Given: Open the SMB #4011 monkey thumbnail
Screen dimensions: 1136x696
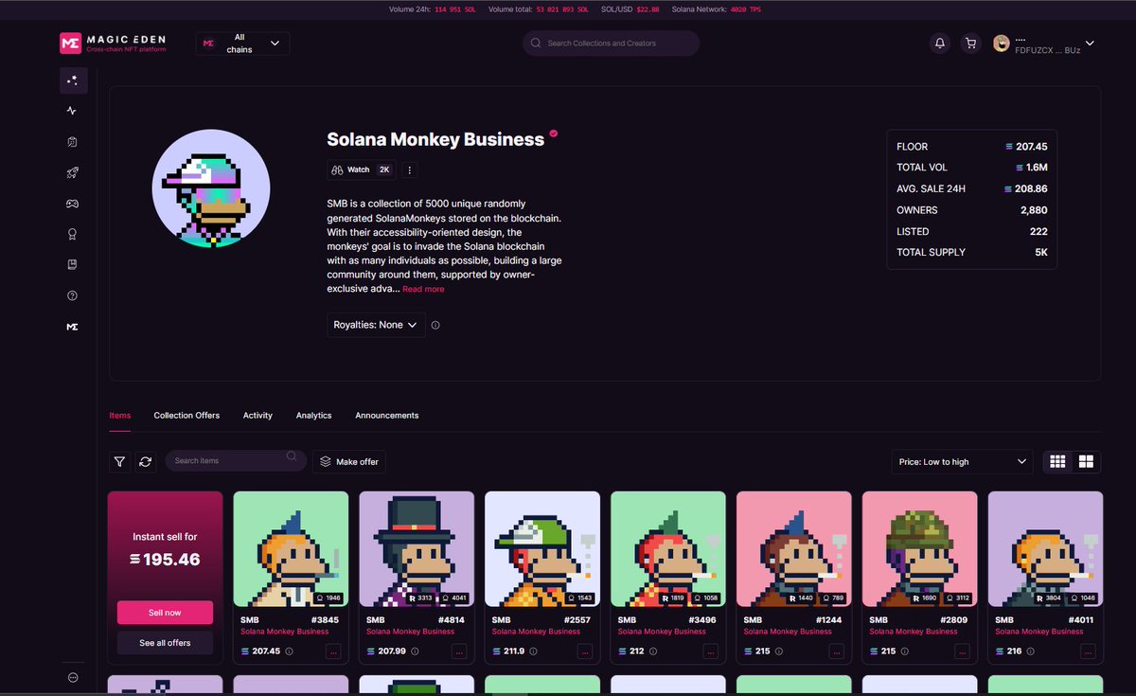Looking at the screenshot, I should click(1045, 549).
